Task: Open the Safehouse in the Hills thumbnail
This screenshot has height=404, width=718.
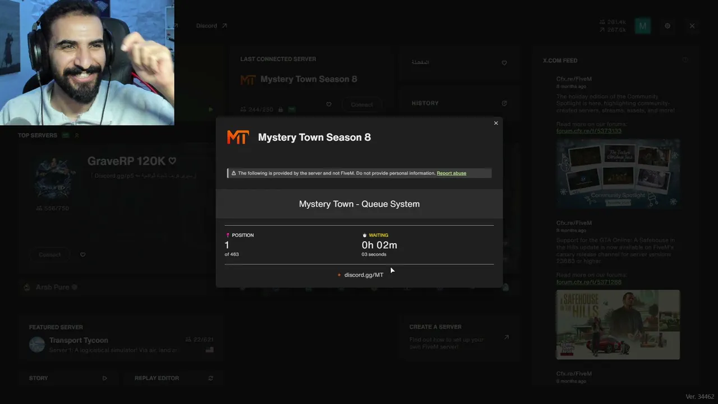Action: (618, 324)
